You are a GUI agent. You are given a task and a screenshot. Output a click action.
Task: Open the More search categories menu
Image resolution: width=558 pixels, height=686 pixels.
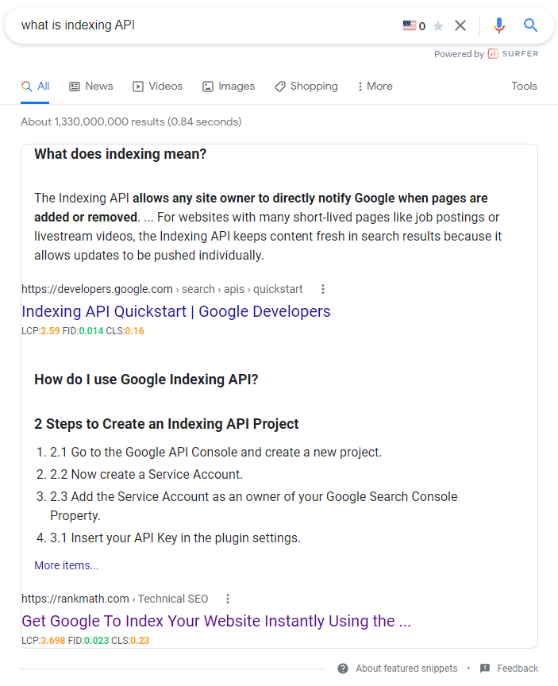pyautogui.click(x=375, y=87)
